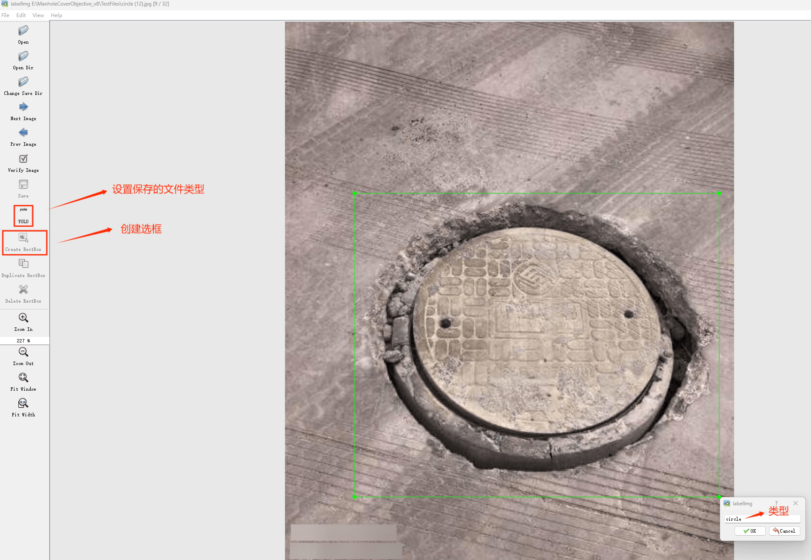
Task: Zoom In on the image
Action: click(24, 318)
